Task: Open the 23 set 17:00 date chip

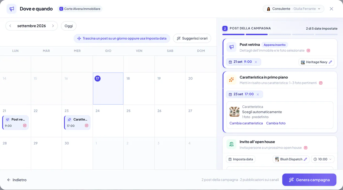Action: (x=244, y=94)
